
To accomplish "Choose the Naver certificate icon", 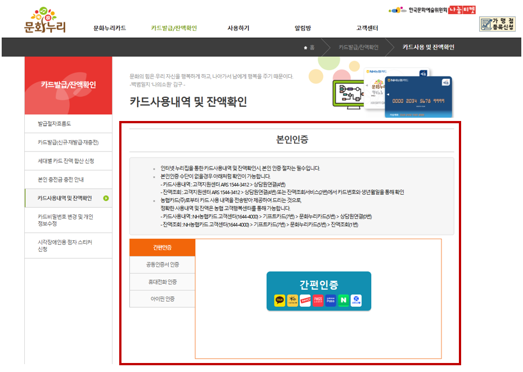I will (344, 301).
